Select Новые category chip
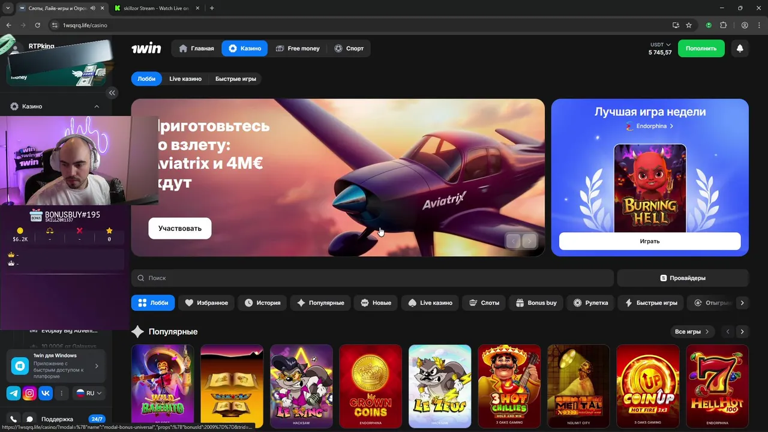The image size is (768, 432). (x=376, y=303)
